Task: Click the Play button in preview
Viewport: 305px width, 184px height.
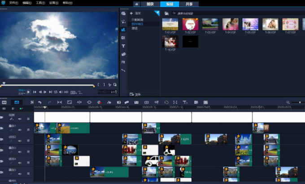Action: [x=28, y=92]
